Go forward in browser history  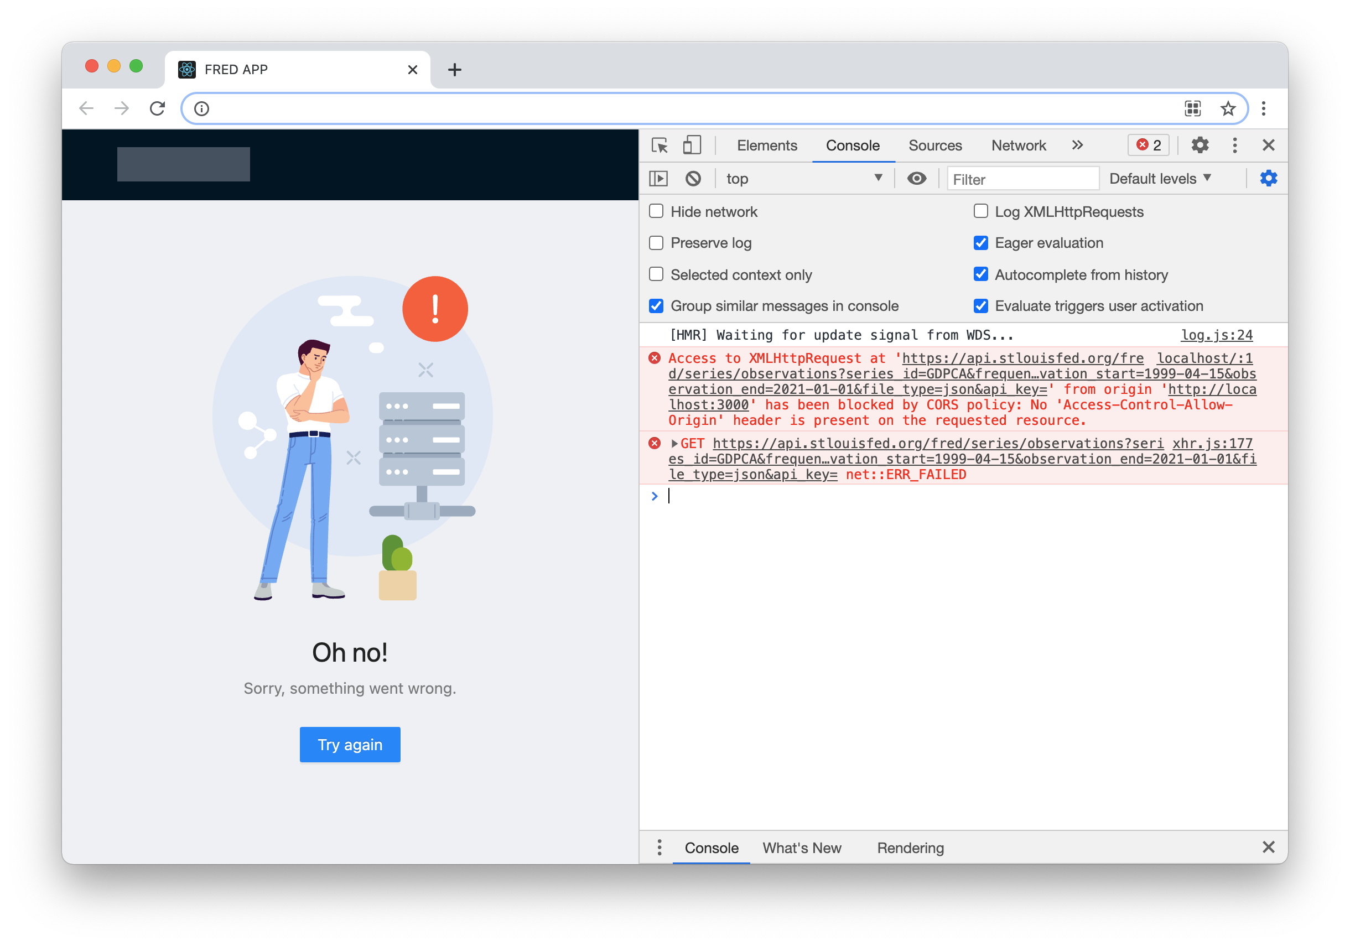(x=122, y=108)
